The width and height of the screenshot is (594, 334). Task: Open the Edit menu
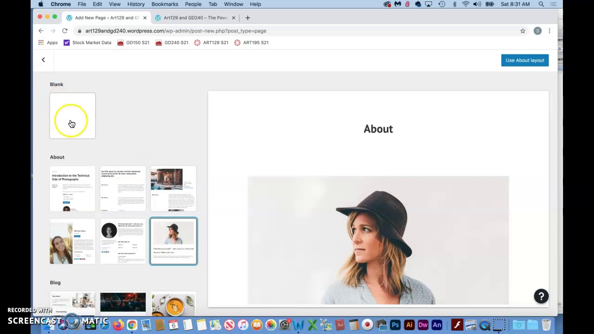[x=97, y=4]
